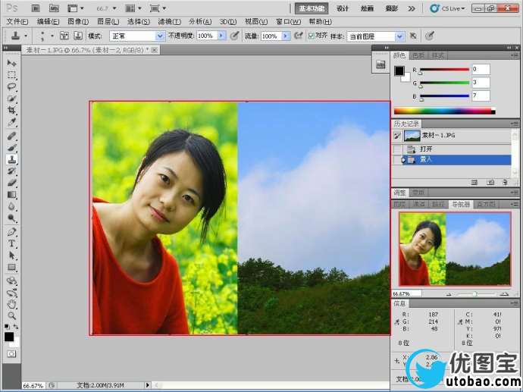Viewport: 523px width, 392px height.
Task: Click the red R channel slider
Action: point(444,70)
